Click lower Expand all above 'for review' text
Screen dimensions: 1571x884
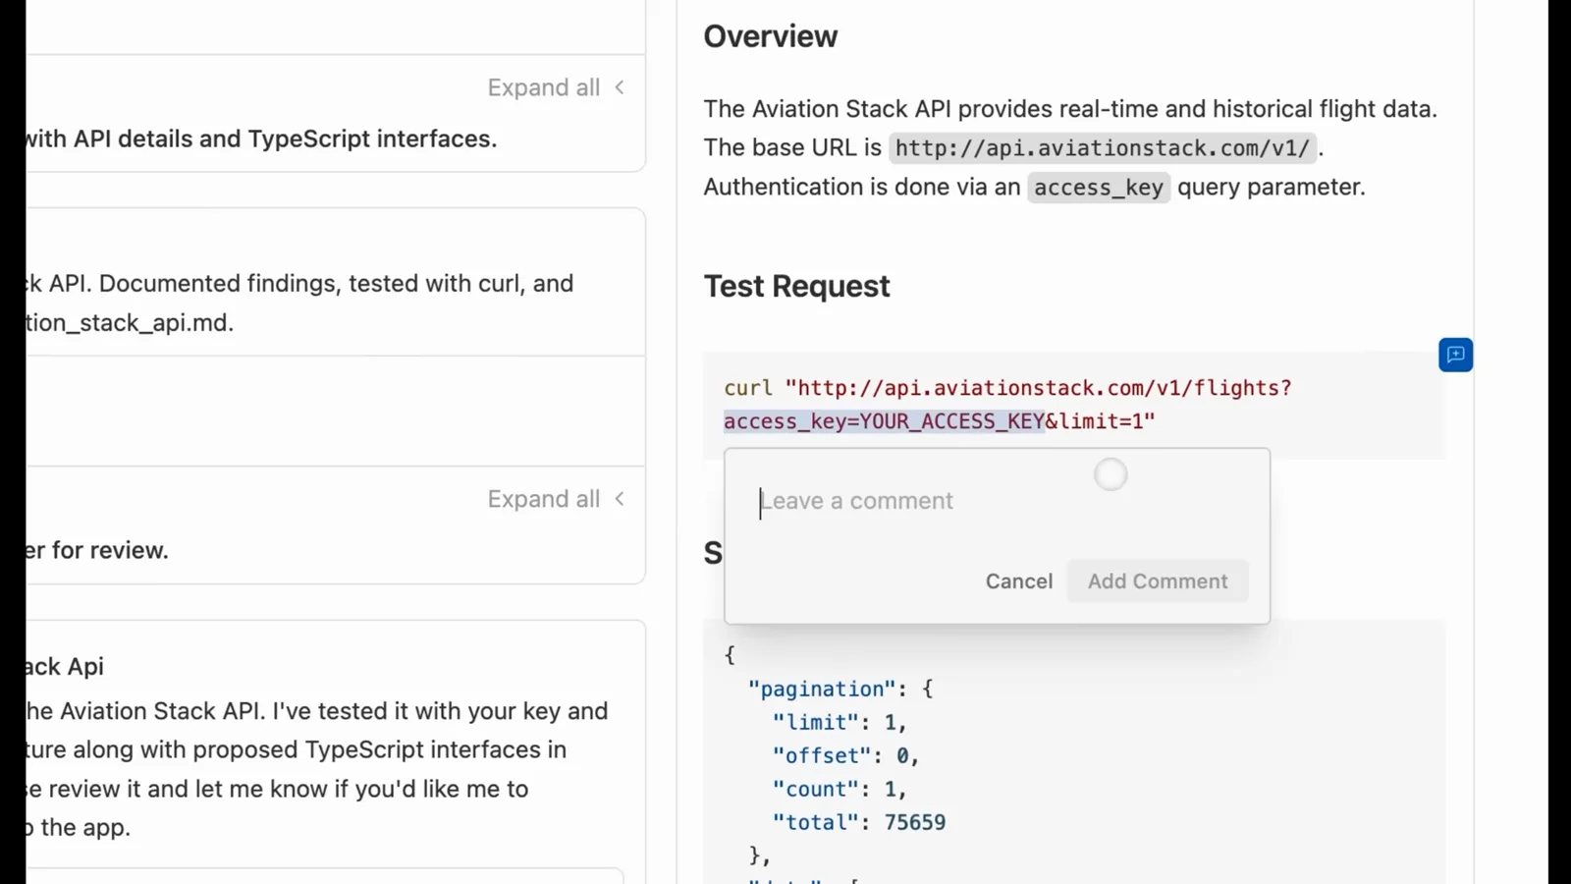click(x=543, y=499)
